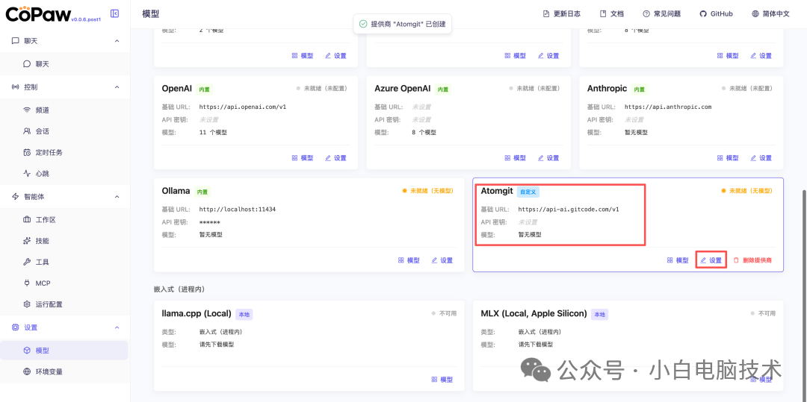This screenshot has height=402, width=807.
Task: Click the MCP plug icon
Action: coord(28,283)
